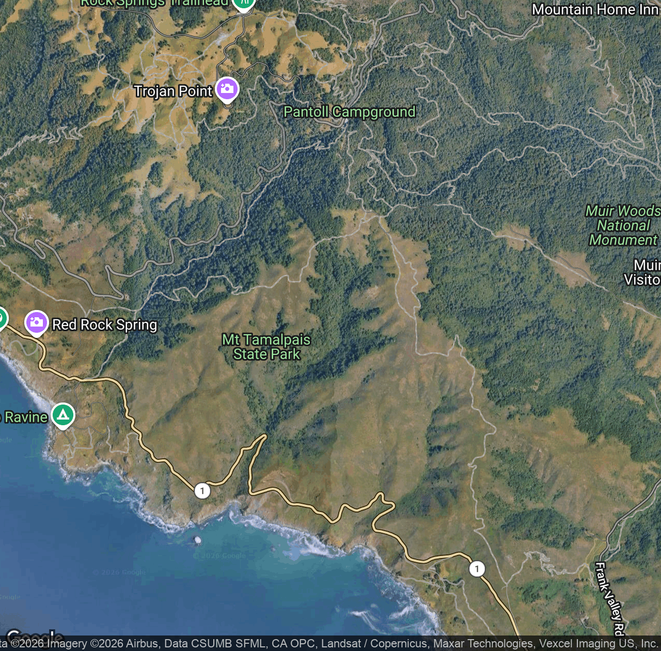The image size is (661, 651).
Task: Select the Muir Woods National Monument label
Action: point(623,225)
